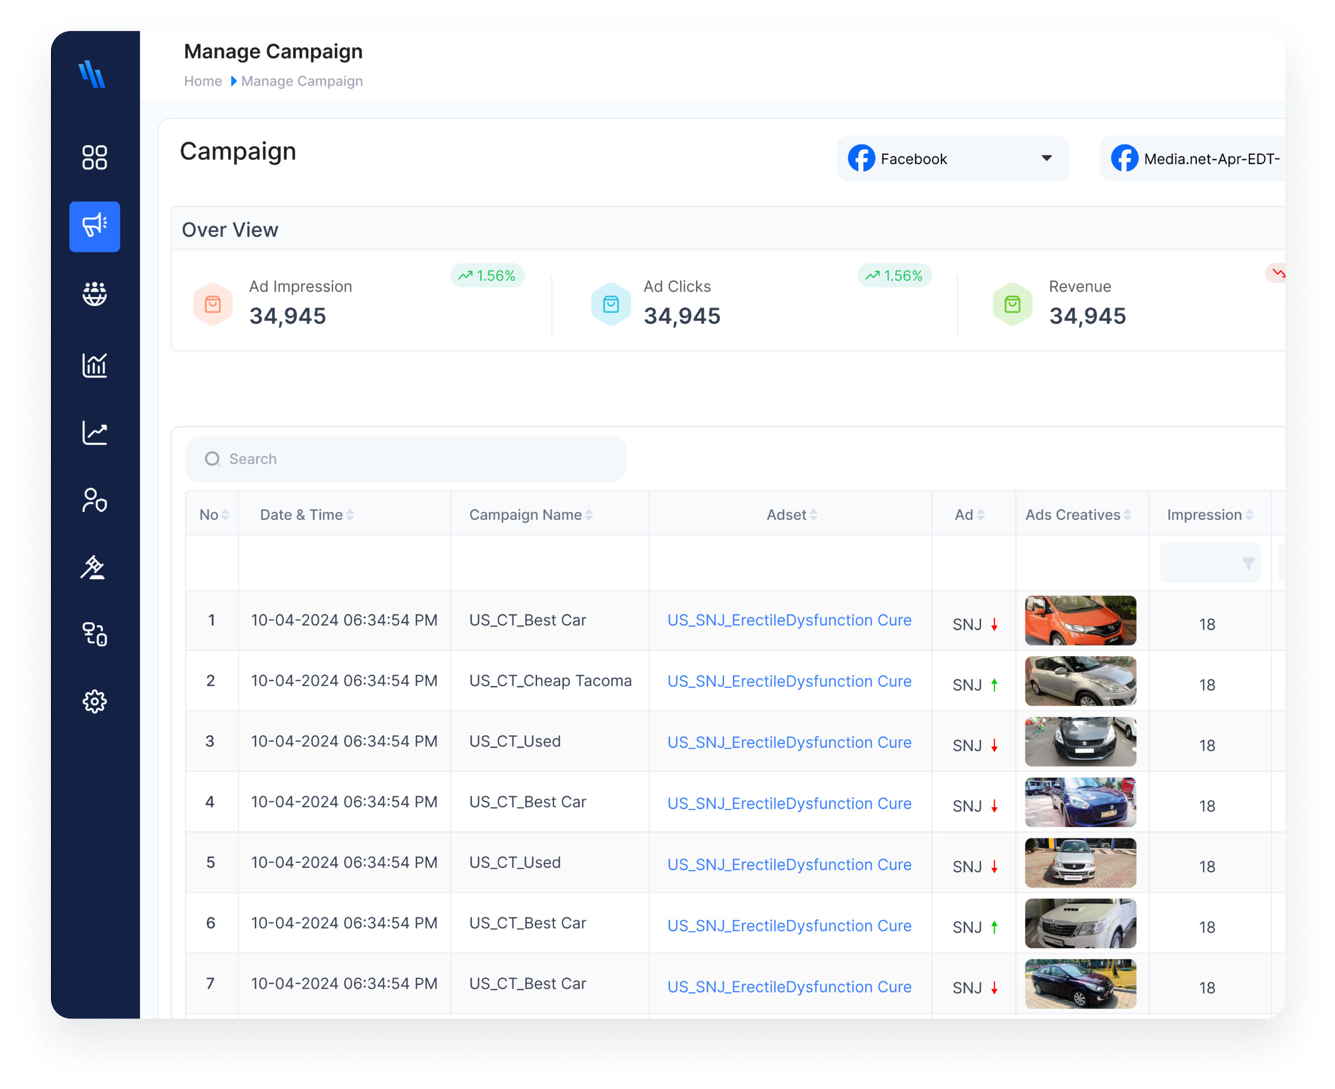The height and width of the screenshot is (1089, 1335).
Task: Open the maroon sedan creative thumbnail in row 7
Action: (1080, 983)
